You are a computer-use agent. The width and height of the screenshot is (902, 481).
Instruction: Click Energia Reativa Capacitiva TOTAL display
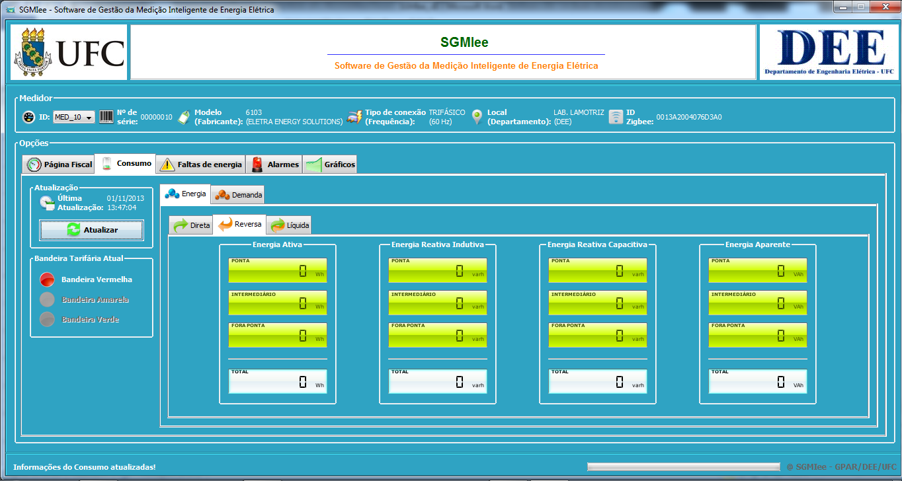[598, 381]
